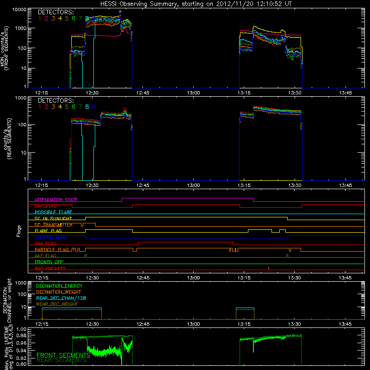Click the SAA_FLAG label

pyautogui.click(x=45, y=243)
